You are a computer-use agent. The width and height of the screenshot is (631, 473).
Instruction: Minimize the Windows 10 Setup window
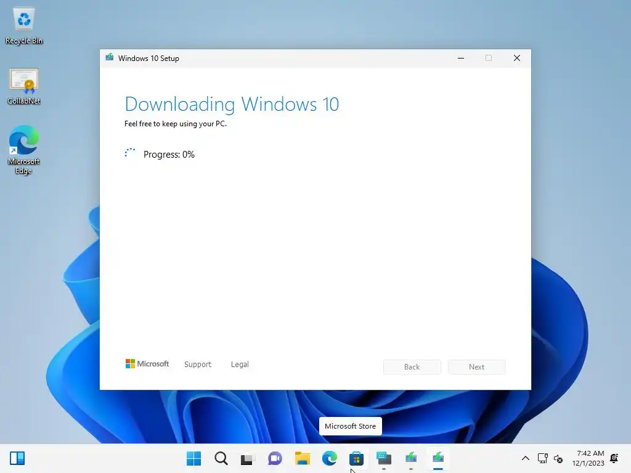coord(461,58)
